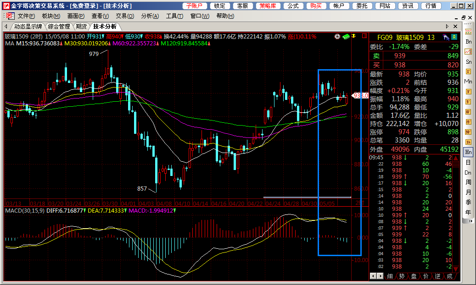476x285 pixels.
Task: Select the 30-minute period icon
Action: click(x=468, y=132)
